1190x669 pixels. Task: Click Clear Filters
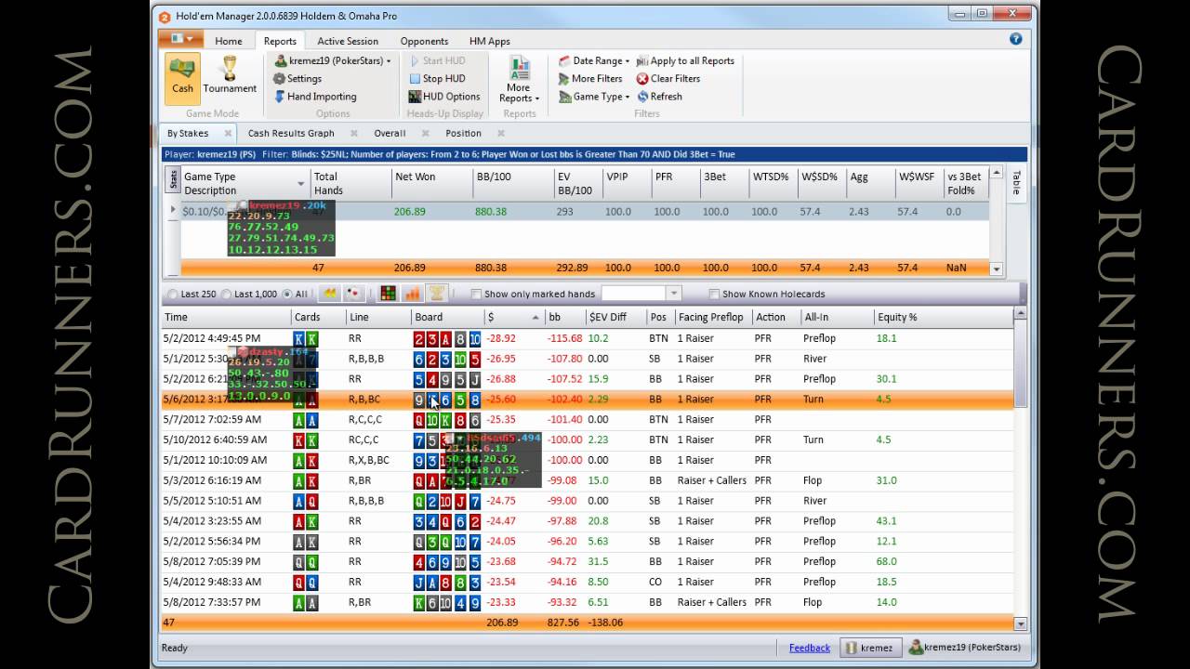(668, 79)
